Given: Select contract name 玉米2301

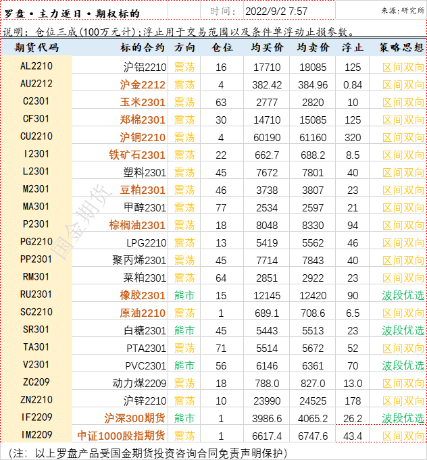Looking at the screenshot, I should [x=143, y=103].
